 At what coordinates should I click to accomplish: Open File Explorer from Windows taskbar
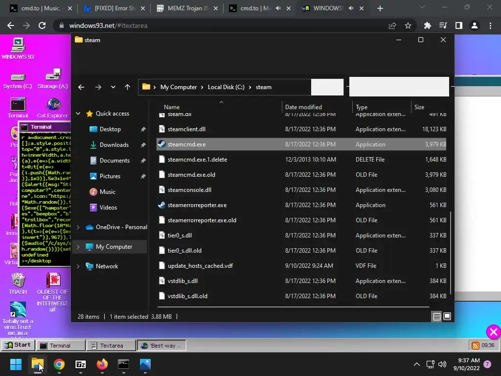click(37, 364)
